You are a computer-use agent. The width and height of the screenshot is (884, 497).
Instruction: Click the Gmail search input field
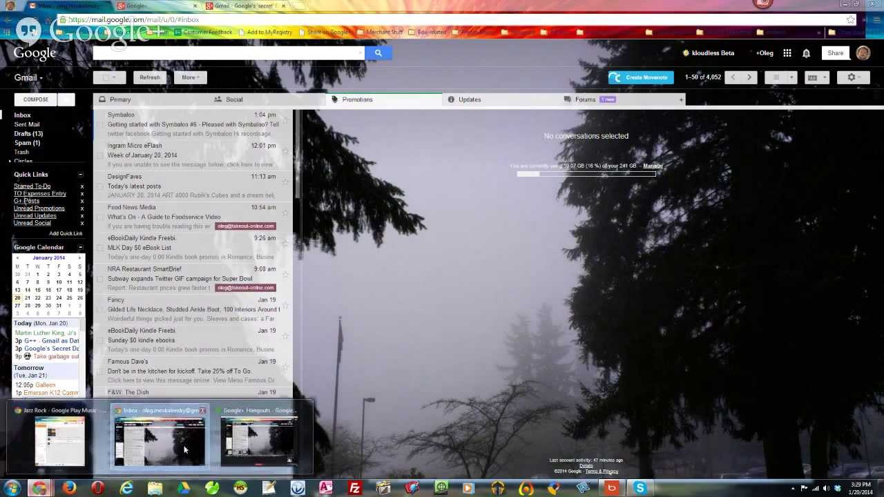pyautogui.click(x=229, y=52)
